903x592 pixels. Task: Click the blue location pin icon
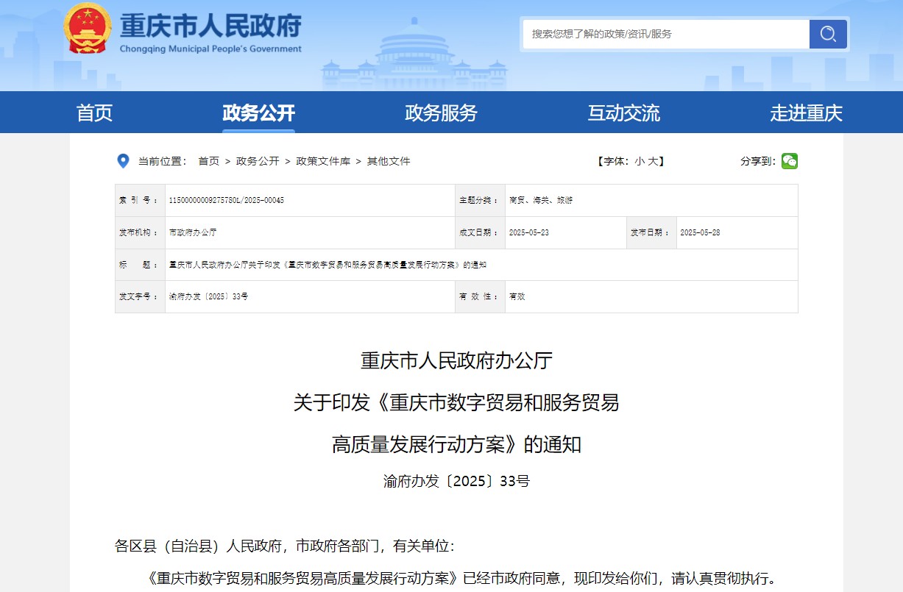(x=124, y=161)
